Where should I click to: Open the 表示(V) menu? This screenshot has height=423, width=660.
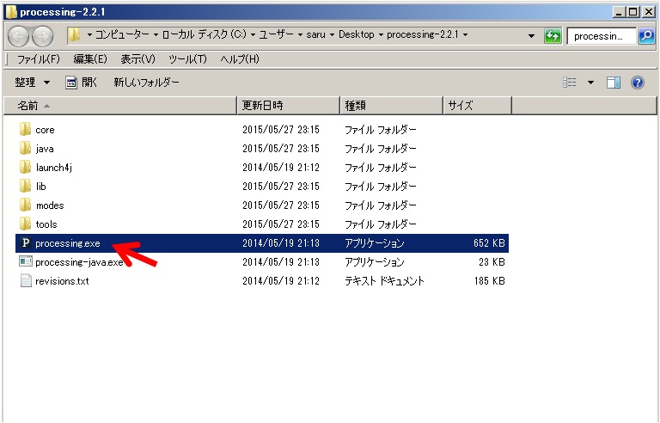(x=137, y=59)
